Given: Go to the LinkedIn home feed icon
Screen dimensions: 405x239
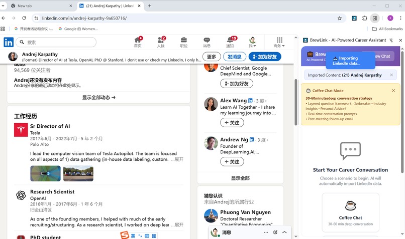Looking at the screenshot, I should [138, 42].
